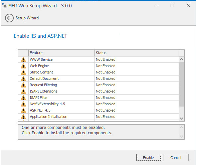This screenshot has width=197, height=166.
Task: Select the ISAPI Extensions feature row
Action: (x=98, y=91)
